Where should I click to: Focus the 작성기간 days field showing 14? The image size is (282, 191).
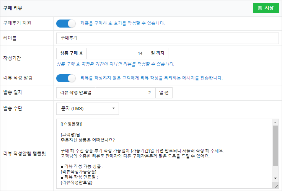[x=117, y=53]
